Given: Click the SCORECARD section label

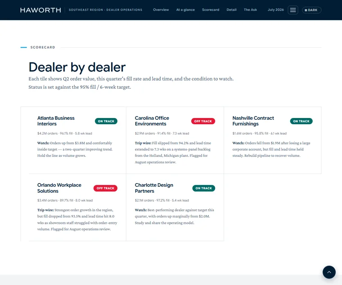Looking at the screenshot, I should pos(43,47).
